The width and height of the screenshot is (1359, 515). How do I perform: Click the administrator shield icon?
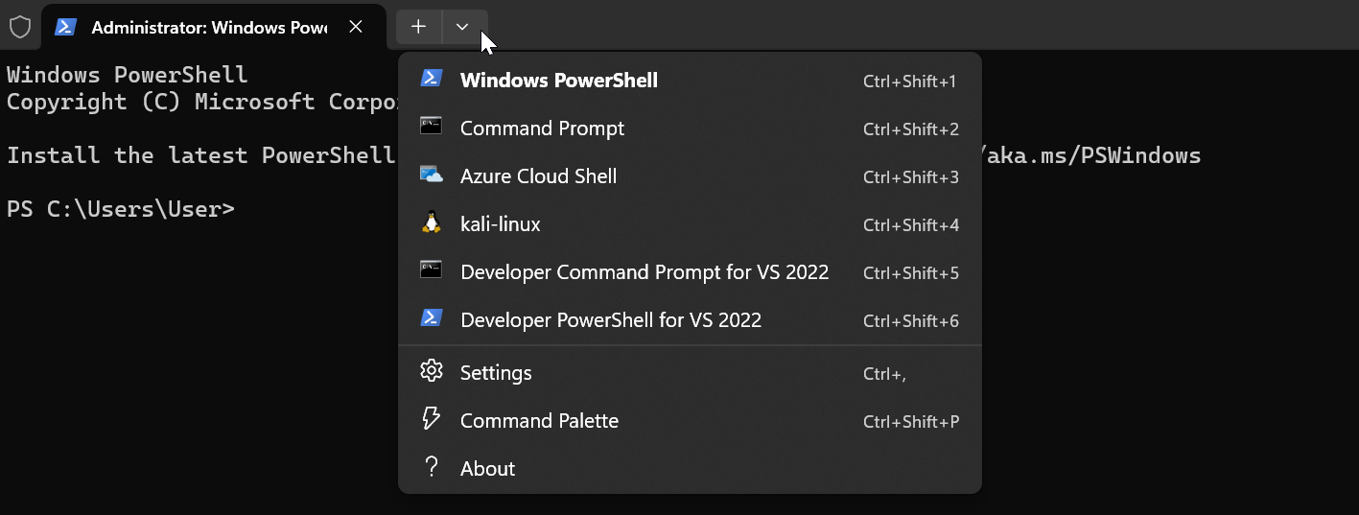pyautogui.click(x=19, y=27)
